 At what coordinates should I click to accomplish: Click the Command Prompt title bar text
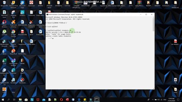point(66,14)
